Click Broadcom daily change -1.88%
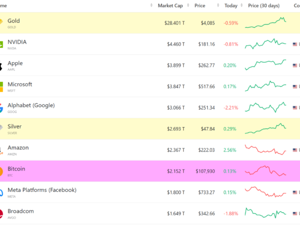300x225 pixels. [231, 213]
